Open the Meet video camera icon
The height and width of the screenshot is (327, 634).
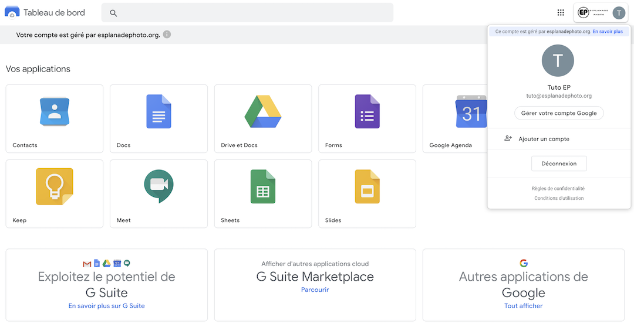pyautogui.click(x=158, y=186)
